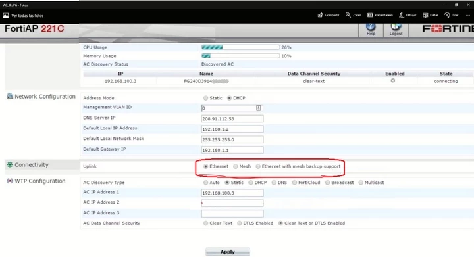
Task: Click the Connectivity section icon
Action: 10,164
